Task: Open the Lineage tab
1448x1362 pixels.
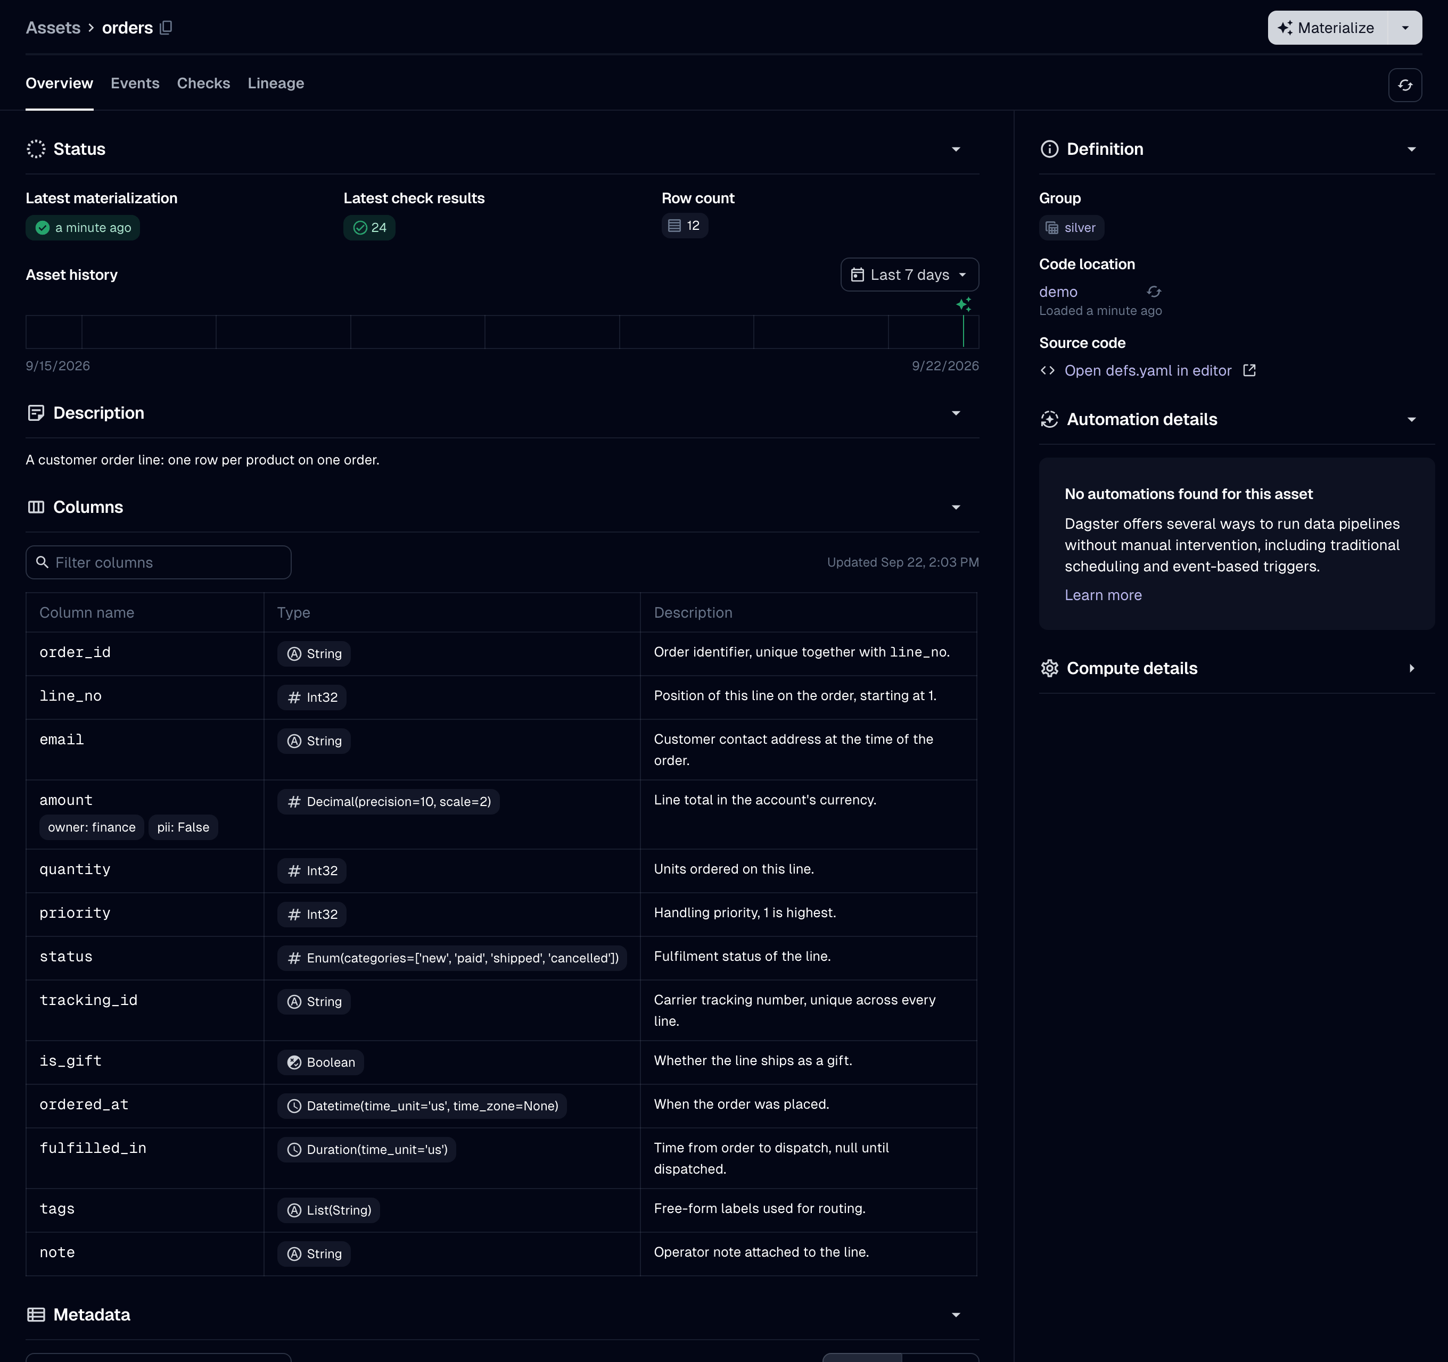Action: pos(276,84)
